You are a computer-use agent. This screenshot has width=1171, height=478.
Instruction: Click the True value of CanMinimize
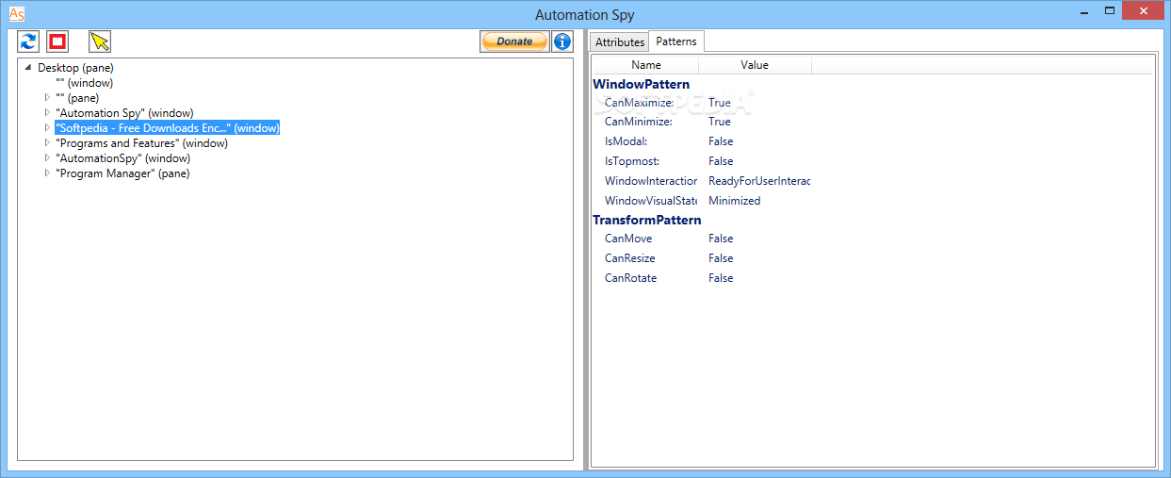(x=720, y=122)
